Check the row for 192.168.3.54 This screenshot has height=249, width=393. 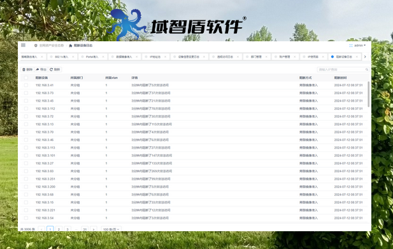(x=26, y=218)
